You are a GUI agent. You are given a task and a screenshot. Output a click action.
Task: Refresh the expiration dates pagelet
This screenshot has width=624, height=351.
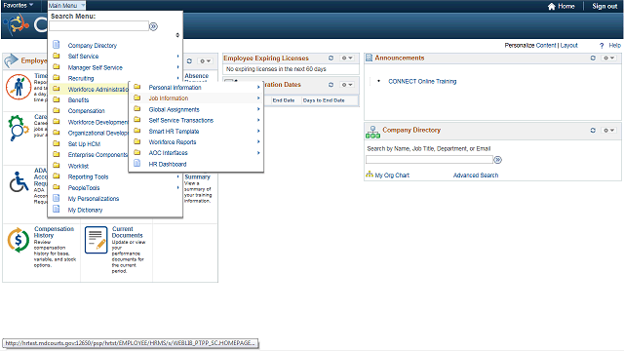click(x=331, y=85)
